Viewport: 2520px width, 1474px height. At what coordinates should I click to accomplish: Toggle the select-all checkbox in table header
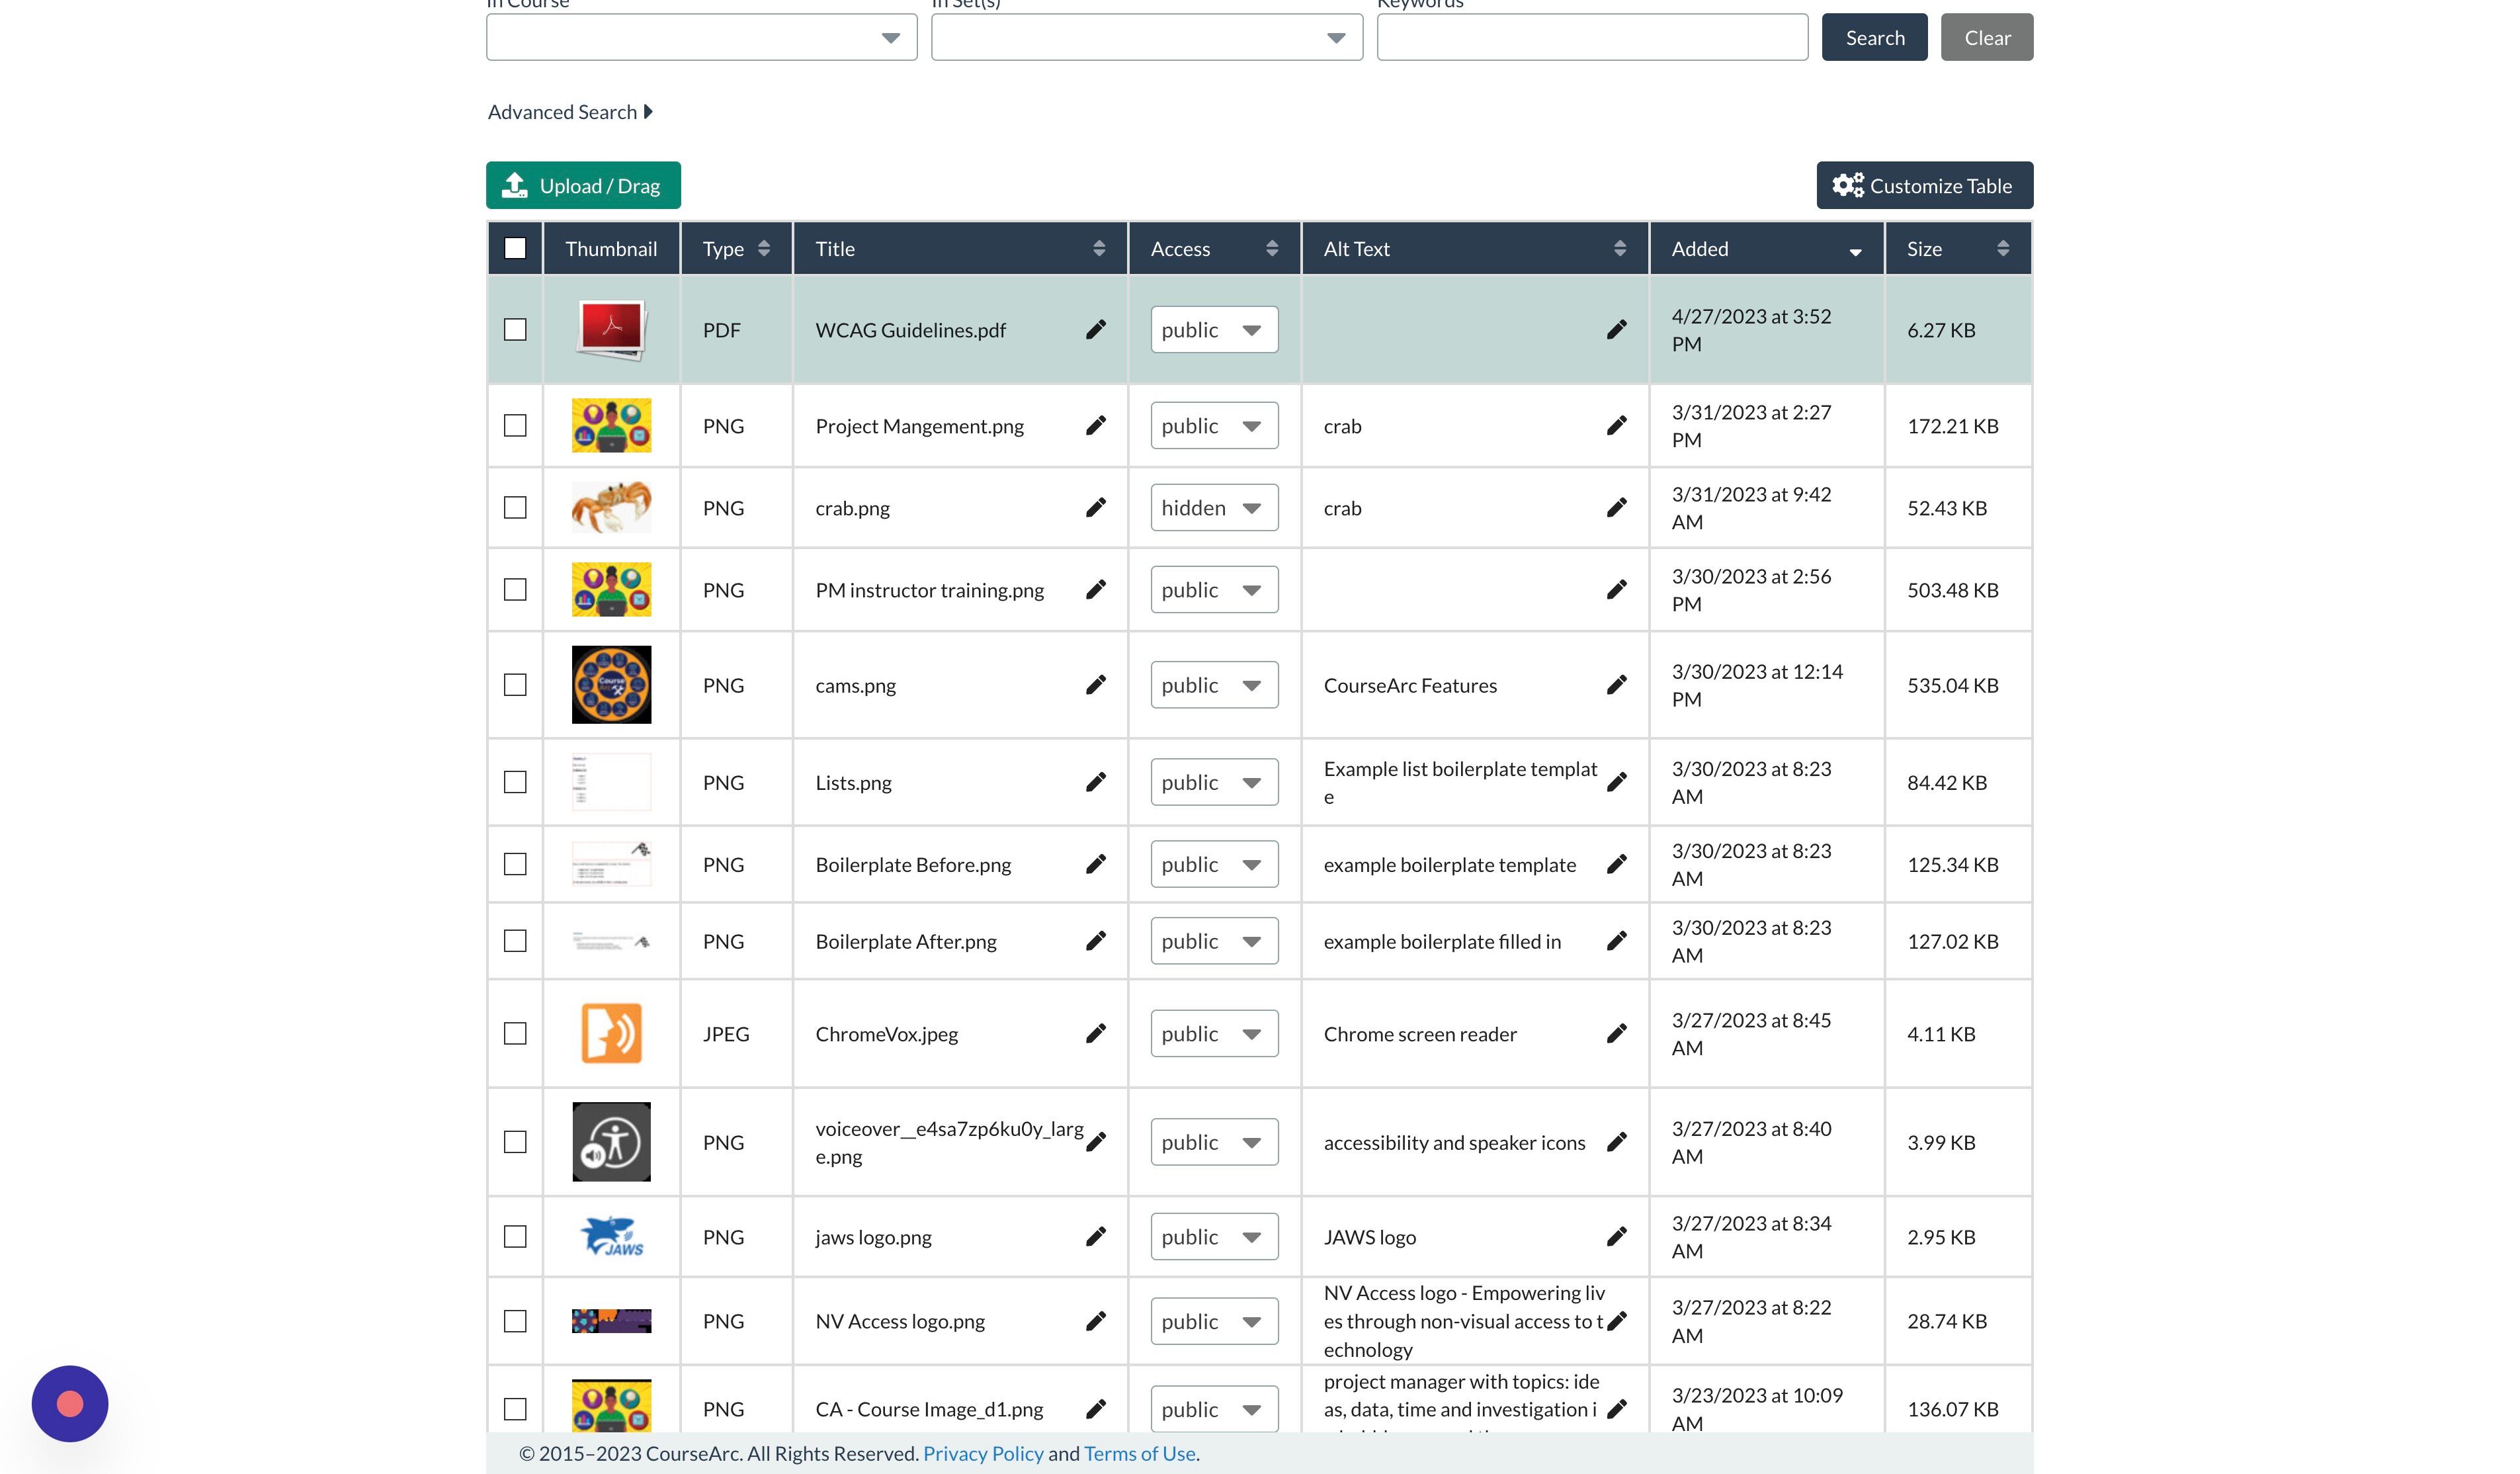pos(515,248)
